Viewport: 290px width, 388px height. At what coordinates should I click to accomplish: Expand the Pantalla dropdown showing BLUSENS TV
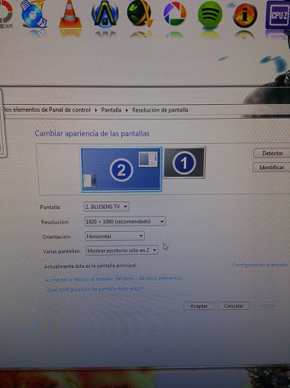106,207
